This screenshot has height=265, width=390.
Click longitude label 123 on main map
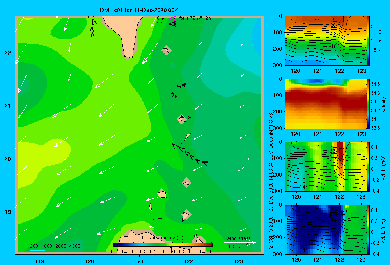click(x=239, y=261)
